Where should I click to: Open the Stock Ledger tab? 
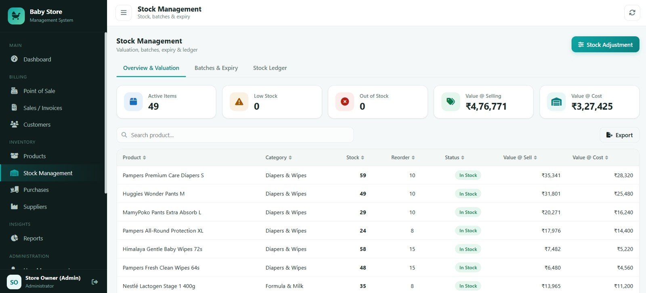coord(270,68)
